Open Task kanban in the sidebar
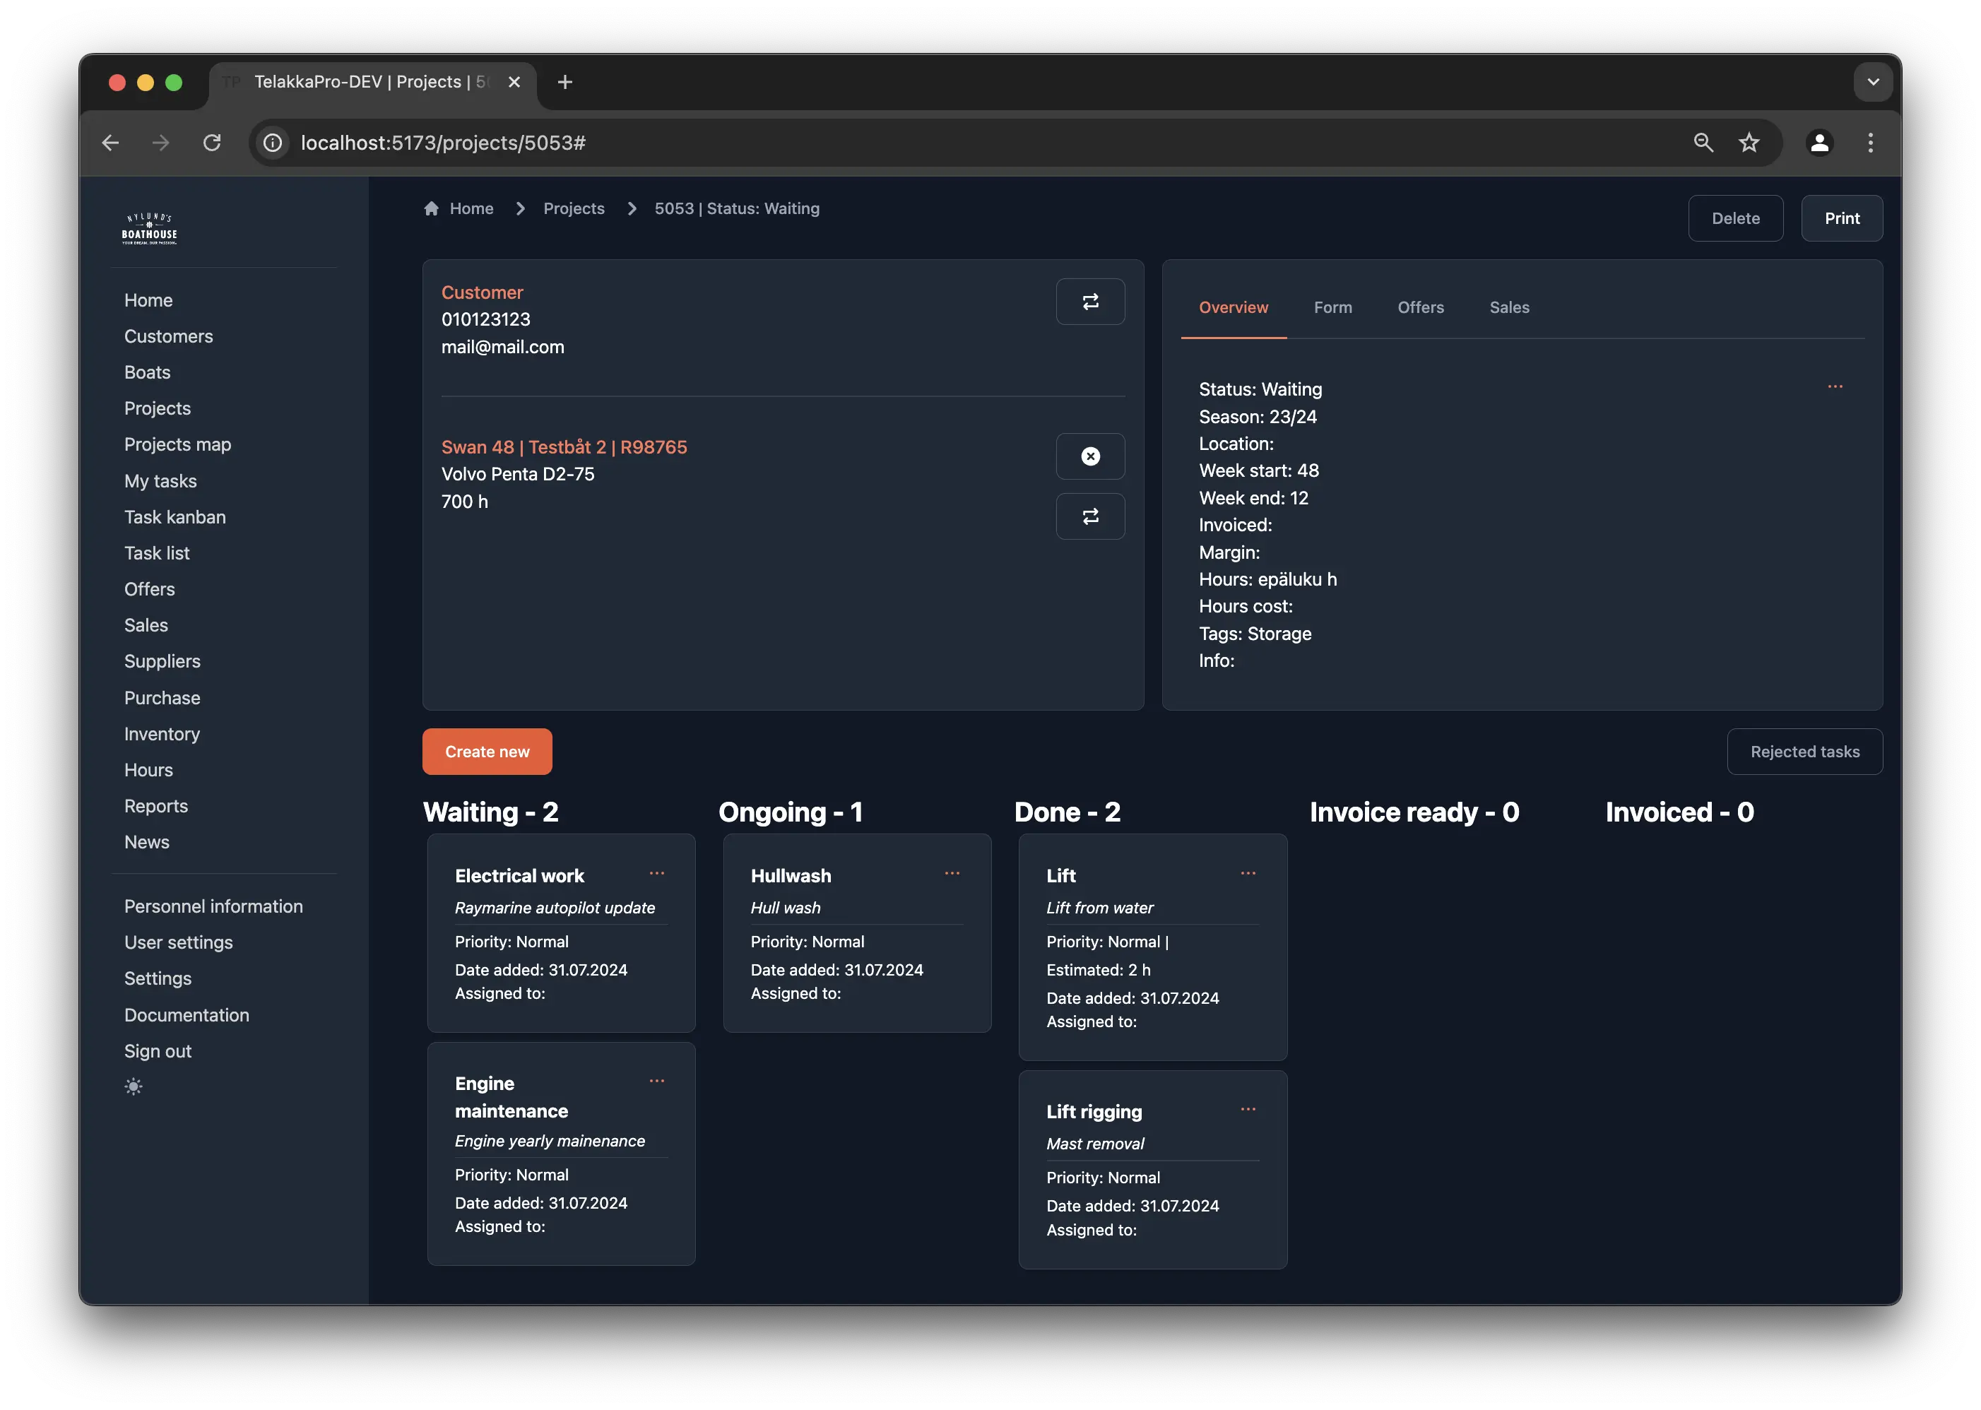1981x1410 pixels. click(175, 518)
